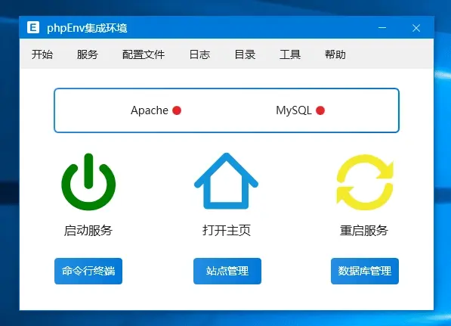Click the green power icon

pyautogui.click(x=88, y=182)
